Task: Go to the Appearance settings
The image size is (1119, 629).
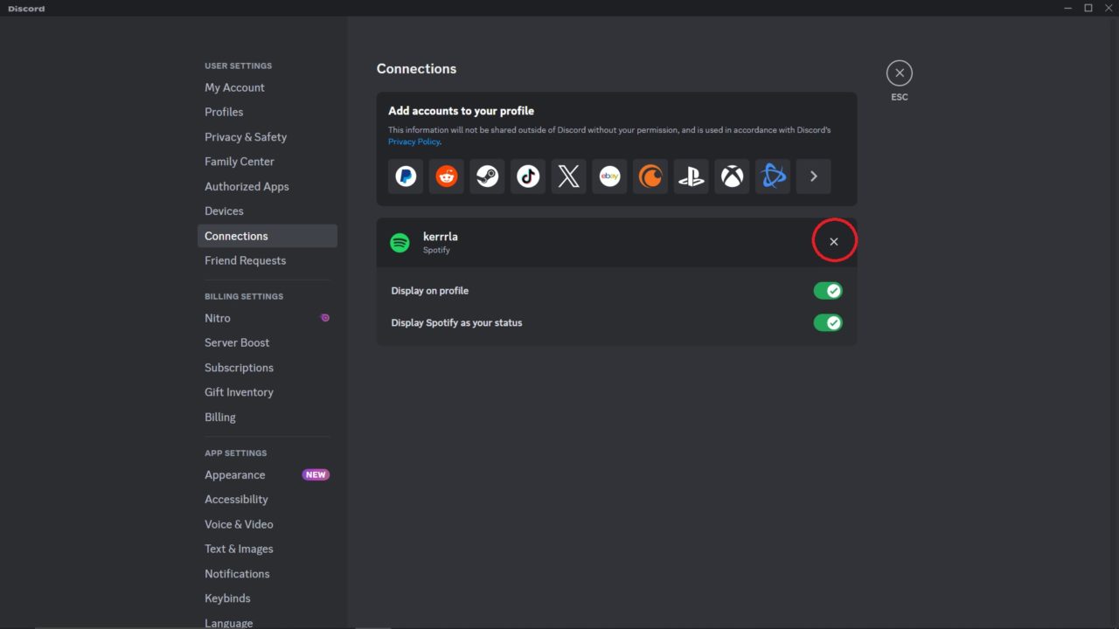Action: [234, 474]
